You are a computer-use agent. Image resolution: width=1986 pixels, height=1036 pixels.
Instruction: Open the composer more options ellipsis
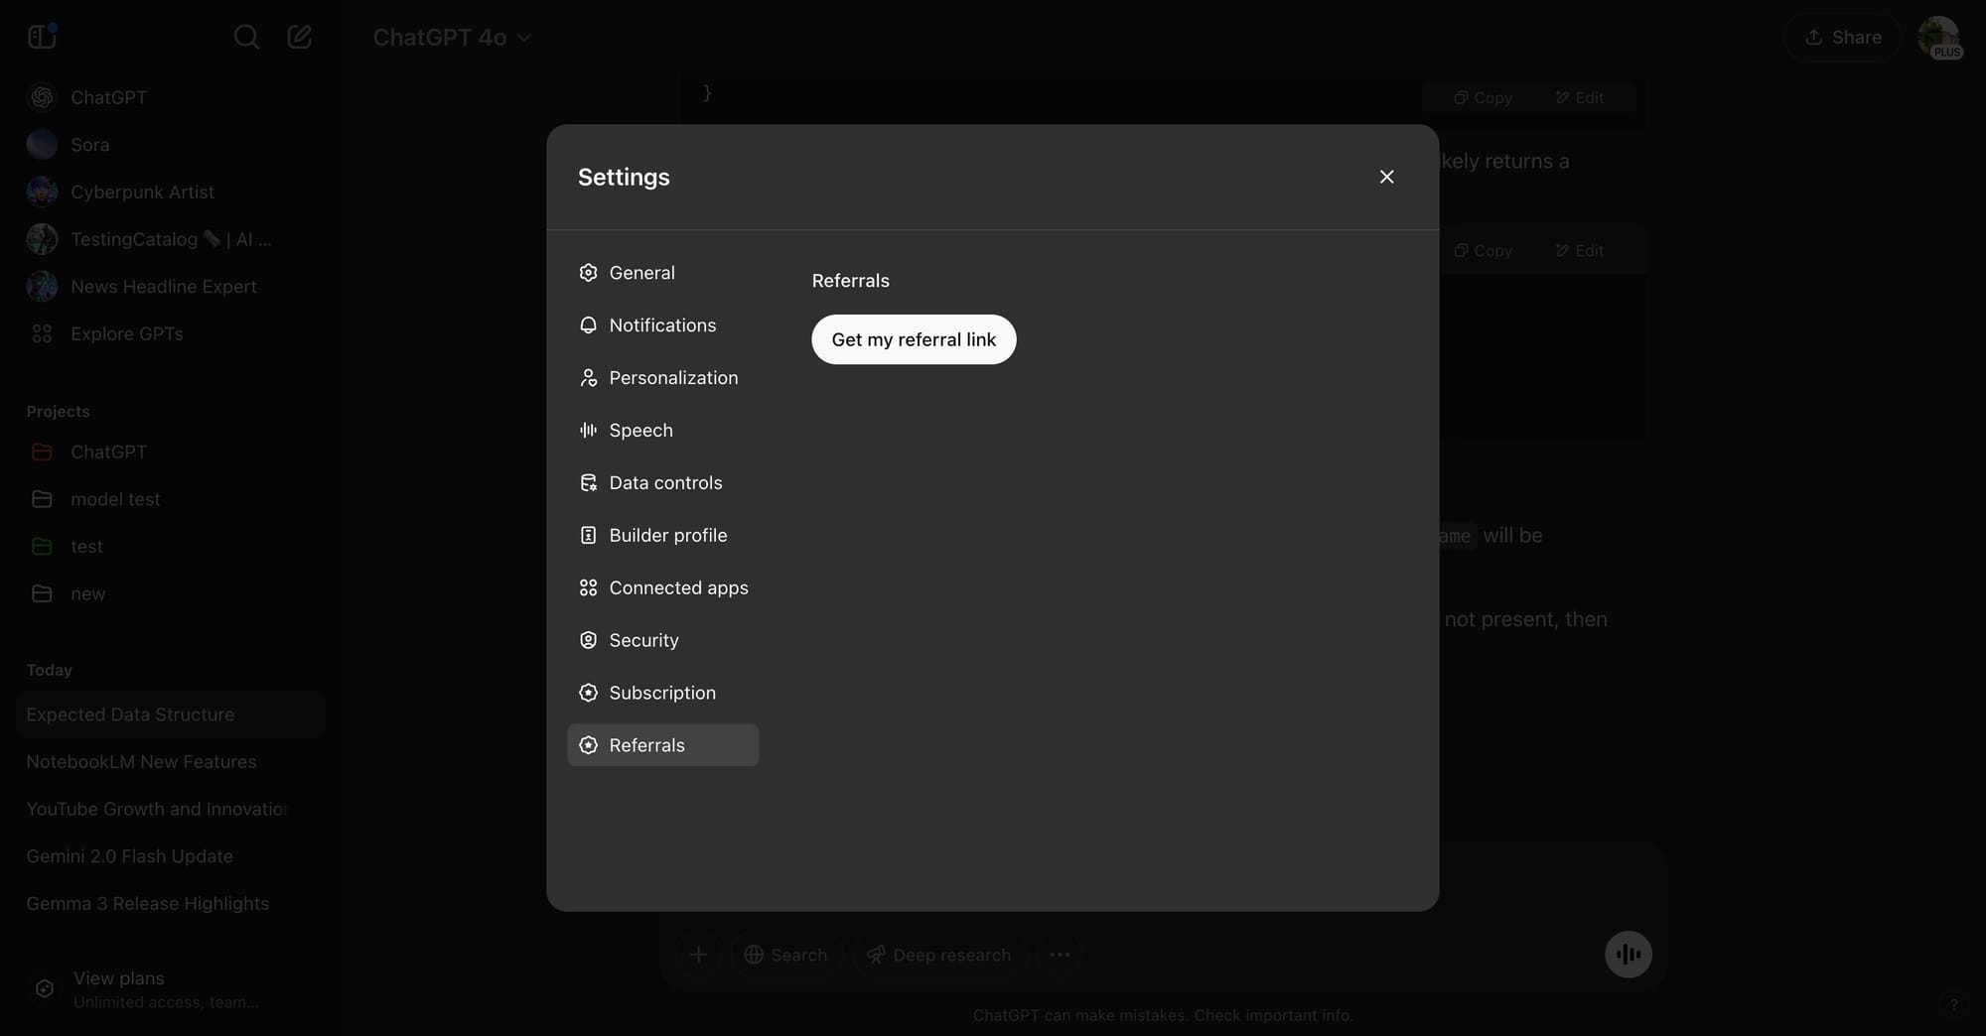click(1060, 955)
